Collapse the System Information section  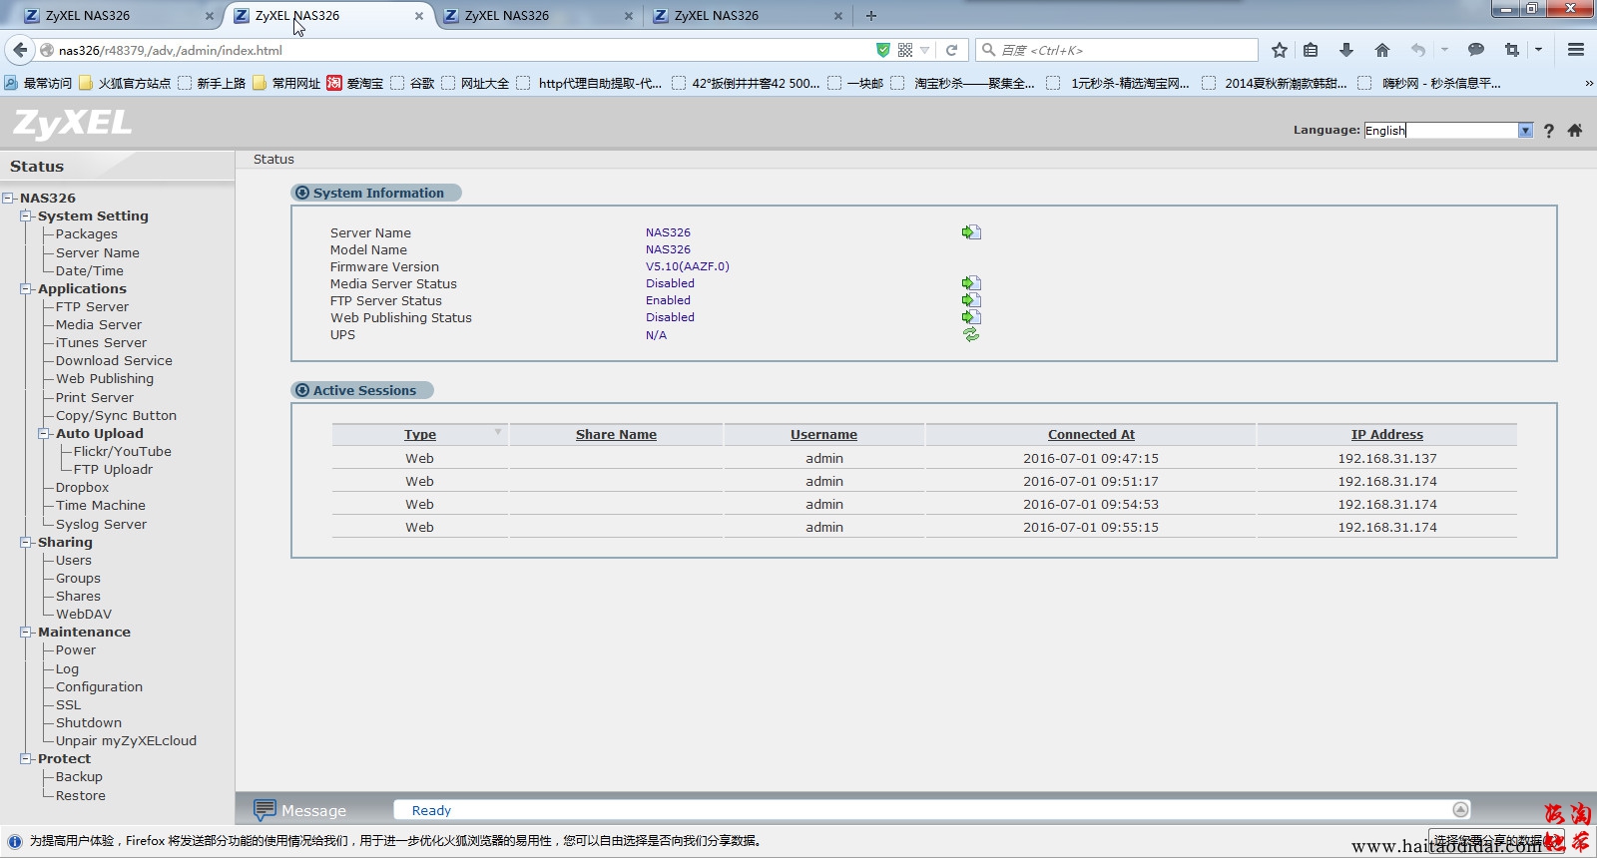[x=302, y=193]
